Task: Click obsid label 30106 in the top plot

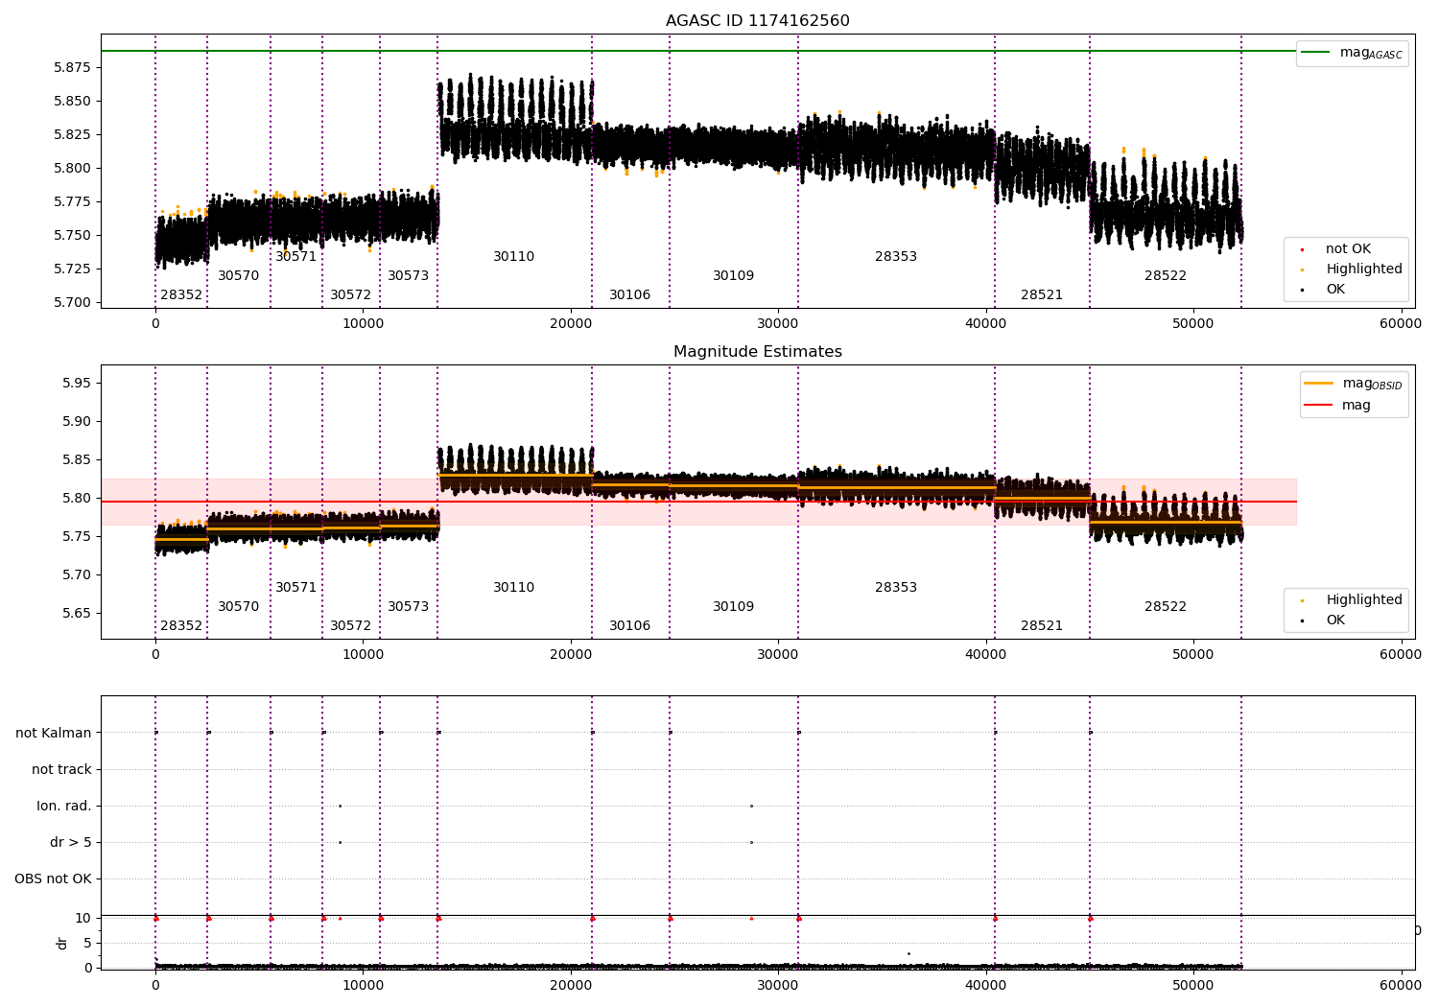Action: pos(629,295)
